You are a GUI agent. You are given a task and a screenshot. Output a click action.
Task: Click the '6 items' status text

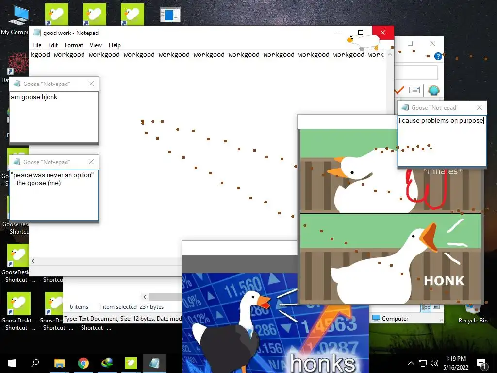pos(79,307)
